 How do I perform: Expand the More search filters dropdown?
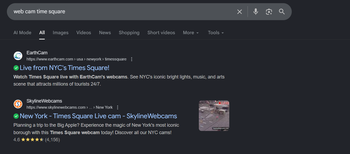pyautogui.click(x=191, y=33)
